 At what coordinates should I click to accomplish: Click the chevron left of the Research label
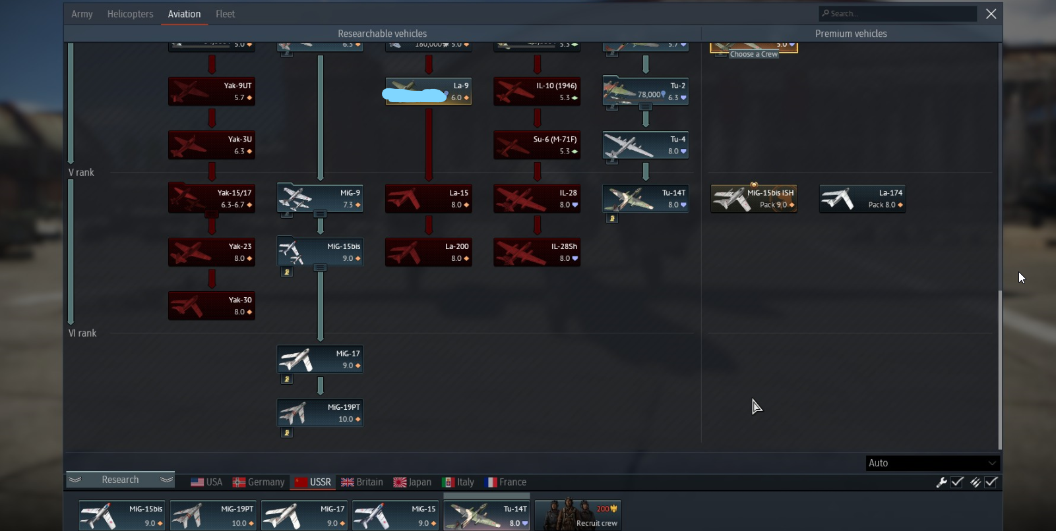pos(75,480)
